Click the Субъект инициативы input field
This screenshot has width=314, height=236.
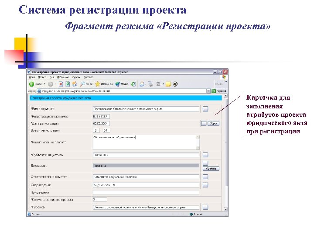pyautogui.click(x=146, y=155)
